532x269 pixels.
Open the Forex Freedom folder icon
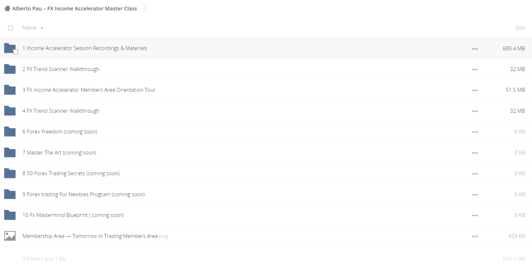click(10, 131)
